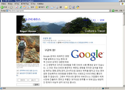Click the toolbar chevron after 연결
The image size is (125, 90).
[124, 10]
